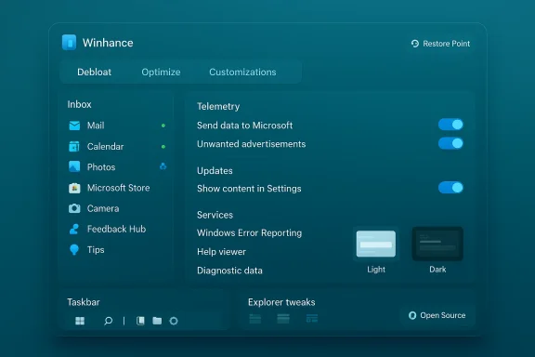This screenshot has width=535, height=357.
Task: Click the Telemetry section heading
Action: click(x=218, y=106)
